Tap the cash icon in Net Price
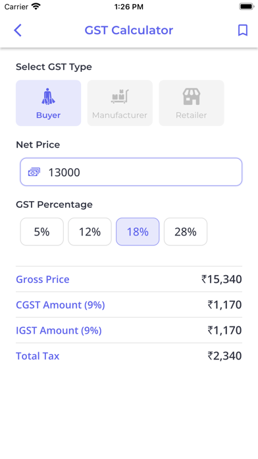The width and height of the screenshot is (258, 459). click(x=34, y=172)
